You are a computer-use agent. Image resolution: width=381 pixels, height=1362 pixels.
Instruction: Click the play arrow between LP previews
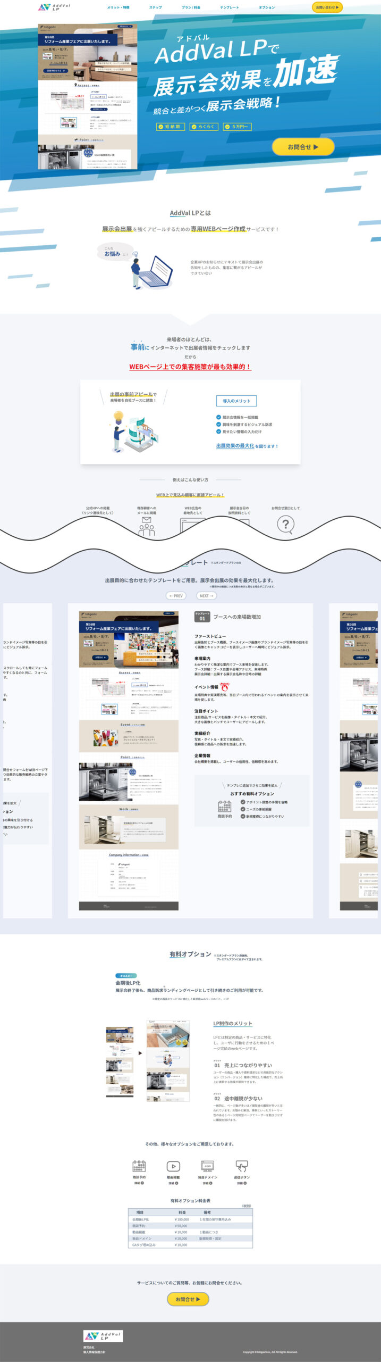140,1053
